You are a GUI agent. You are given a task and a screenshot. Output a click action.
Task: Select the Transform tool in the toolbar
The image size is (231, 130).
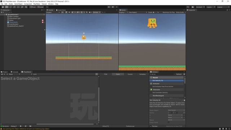pyautogui.click(x=22, y=7)
